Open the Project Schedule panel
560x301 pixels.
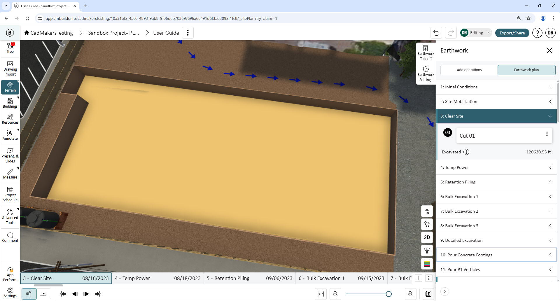(x=10, y=194)
